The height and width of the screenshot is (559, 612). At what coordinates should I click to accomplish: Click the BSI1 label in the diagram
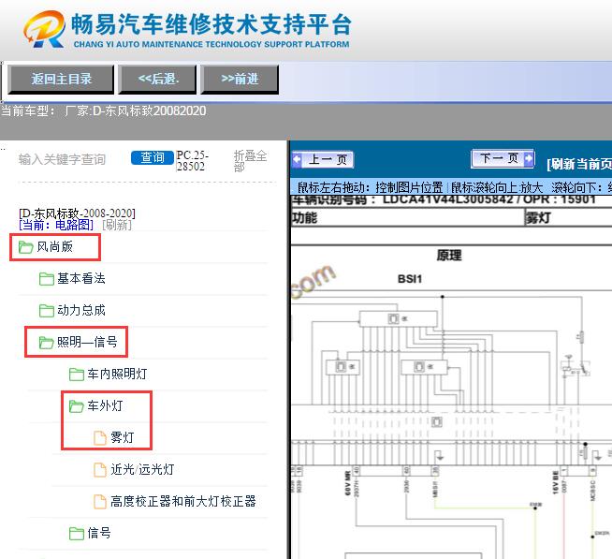(x=410, y=279)
